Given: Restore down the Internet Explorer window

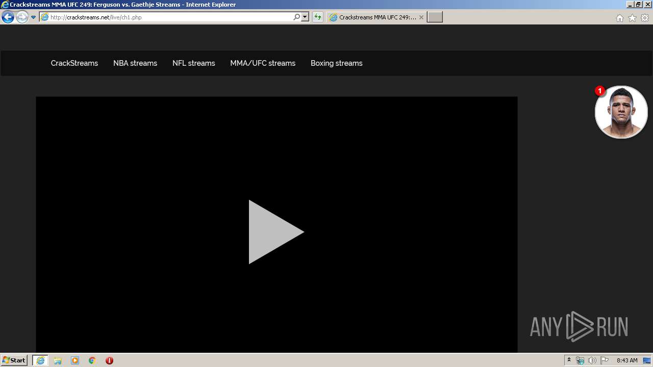Looking at the screenshot, I should tap(638, 5).
